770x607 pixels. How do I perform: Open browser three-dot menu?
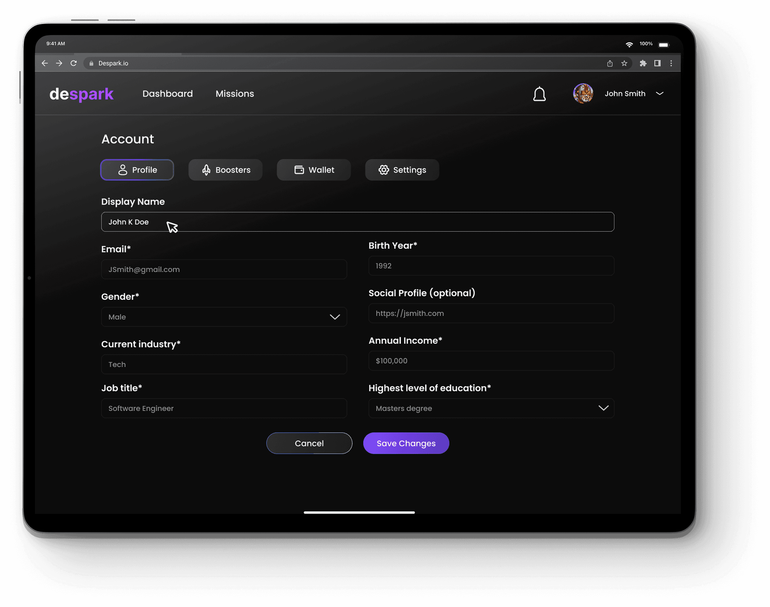(x=671, y=63)
